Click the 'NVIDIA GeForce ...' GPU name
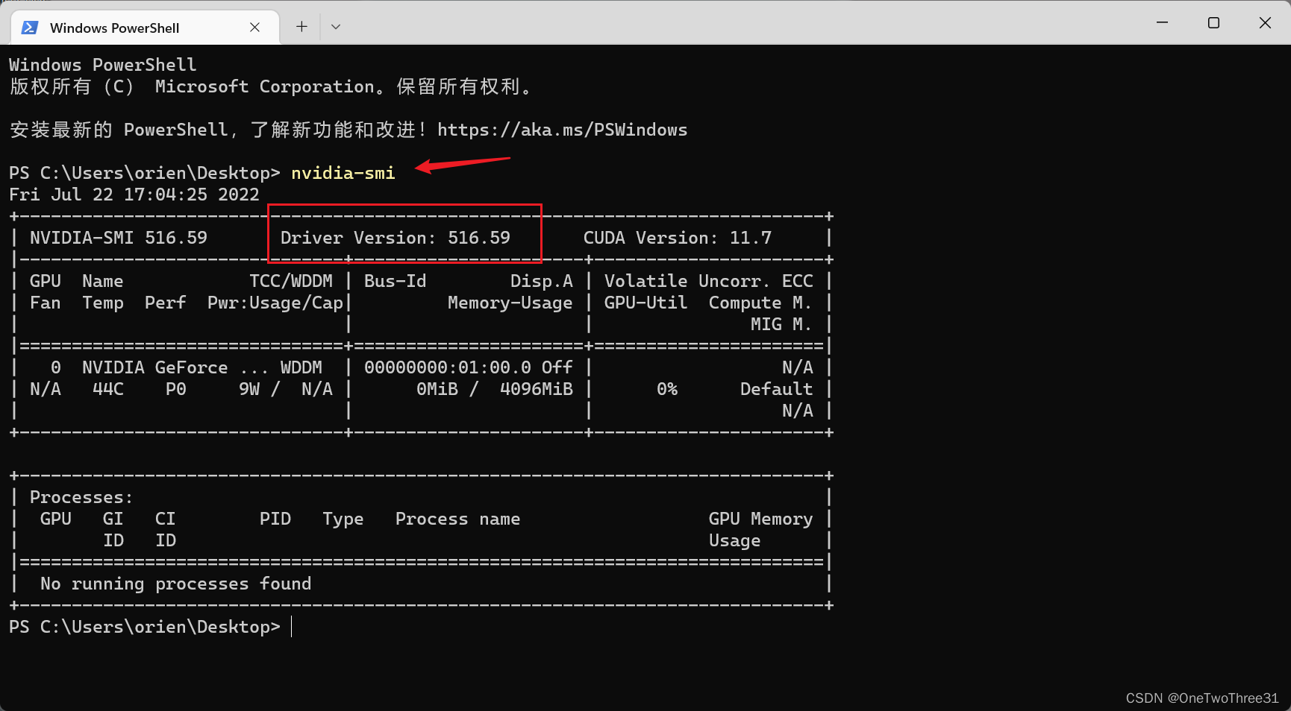Viewport: 1291px width, 711px height. pos(175,367)
